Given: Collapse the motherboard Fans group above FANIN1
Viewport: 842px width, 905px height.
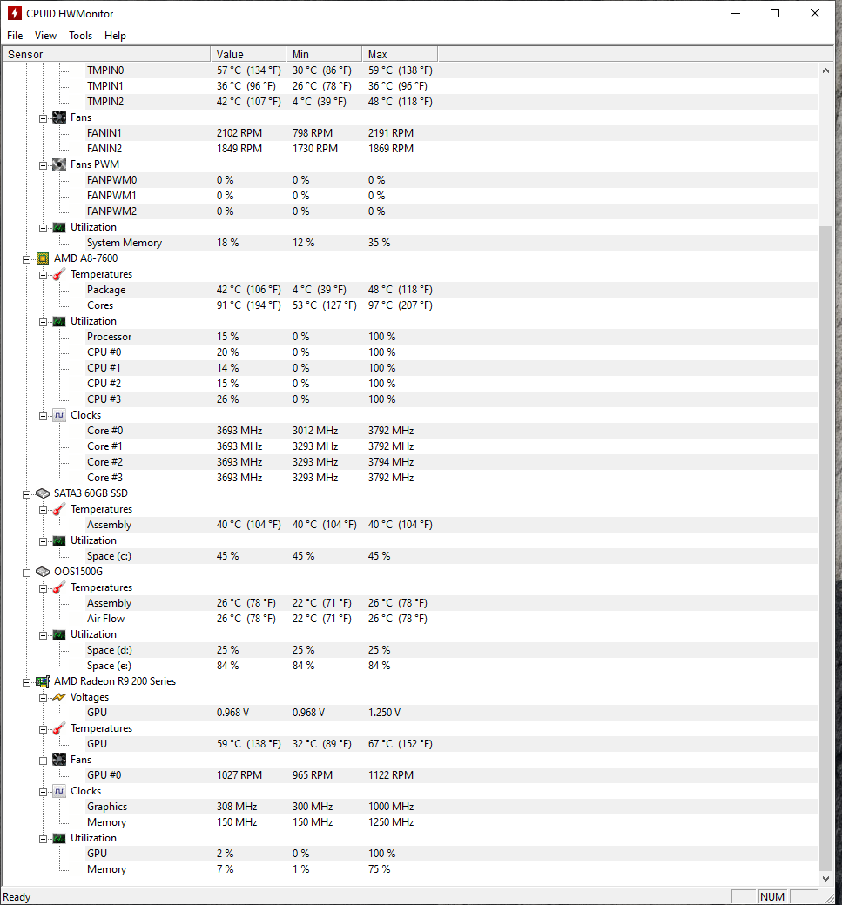Looking at the screenshot, I should tap(43, 119).
